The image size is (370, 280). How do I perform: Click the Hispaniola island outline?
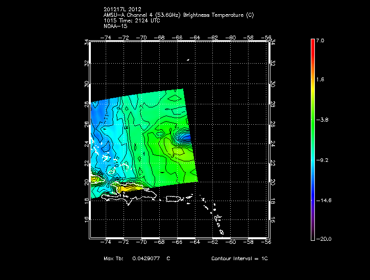[129, 194]
